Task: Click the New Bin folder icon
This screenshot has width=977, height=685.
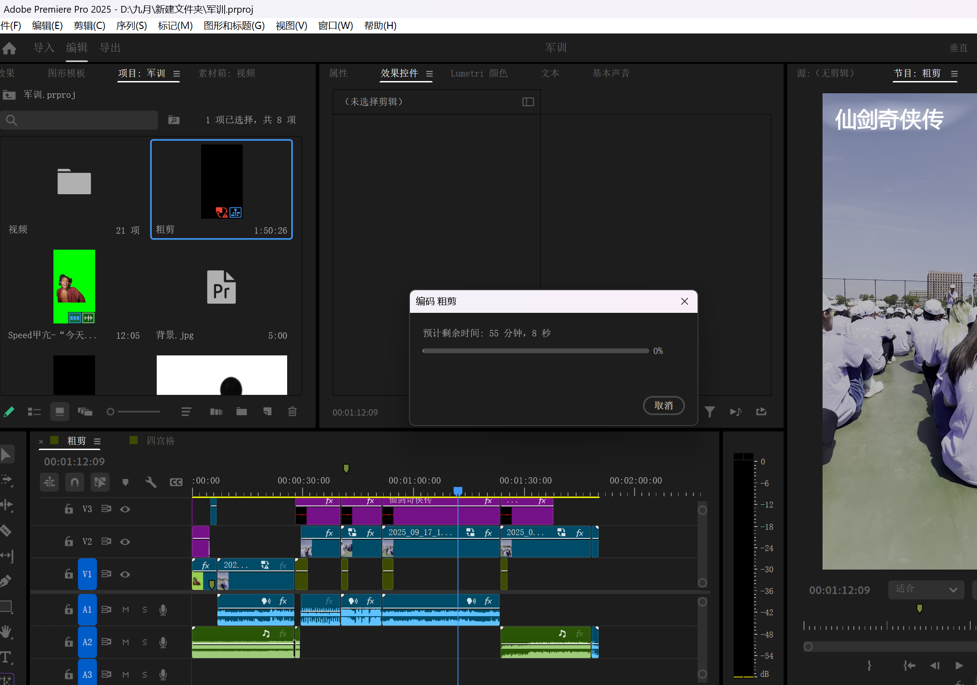Action: point(241,412)
